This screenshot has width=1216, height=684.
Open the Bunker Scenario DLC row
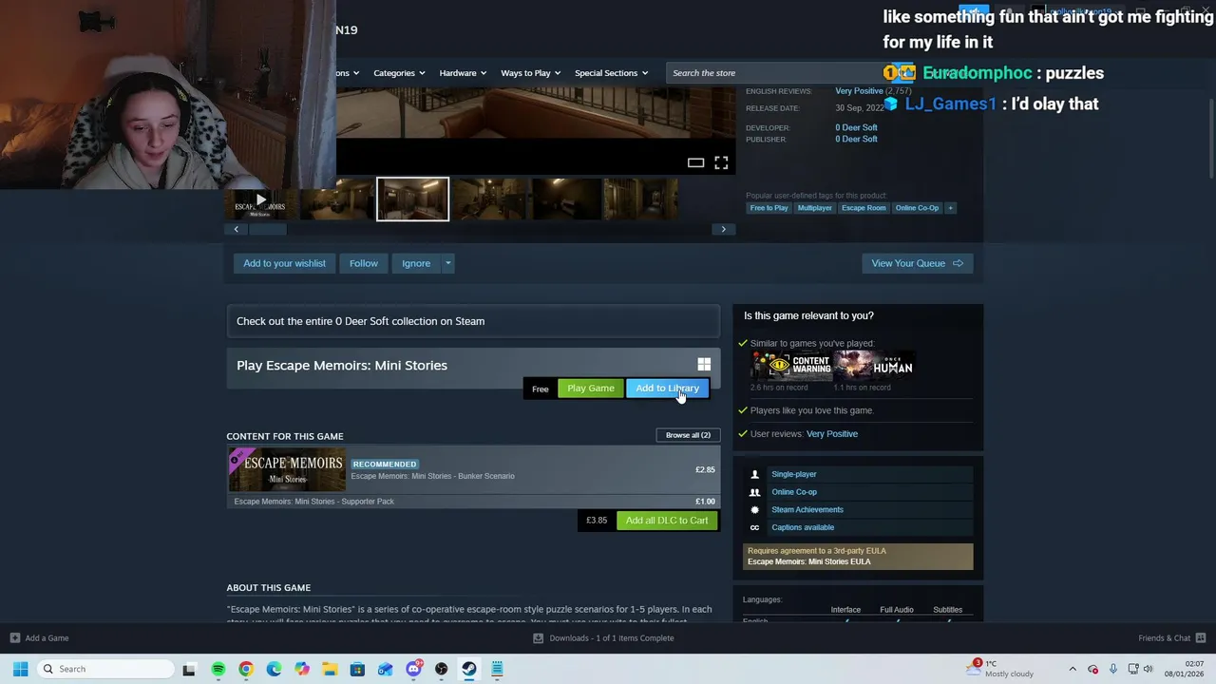pyautogui.click(x=473, y=470)
